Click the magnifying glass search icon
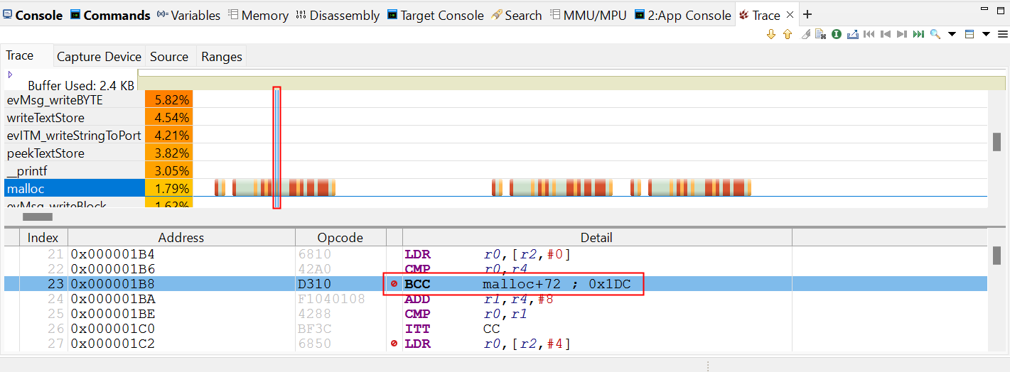Image resolution: width=1010 pixels, height=372 pixels. pos(935,34)
